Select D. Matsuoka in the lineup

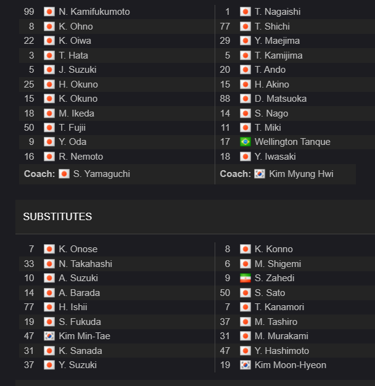point(281,99)
